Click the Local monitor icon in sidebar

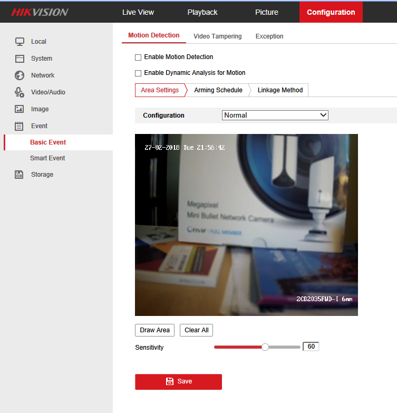click(x=20, y=42)
